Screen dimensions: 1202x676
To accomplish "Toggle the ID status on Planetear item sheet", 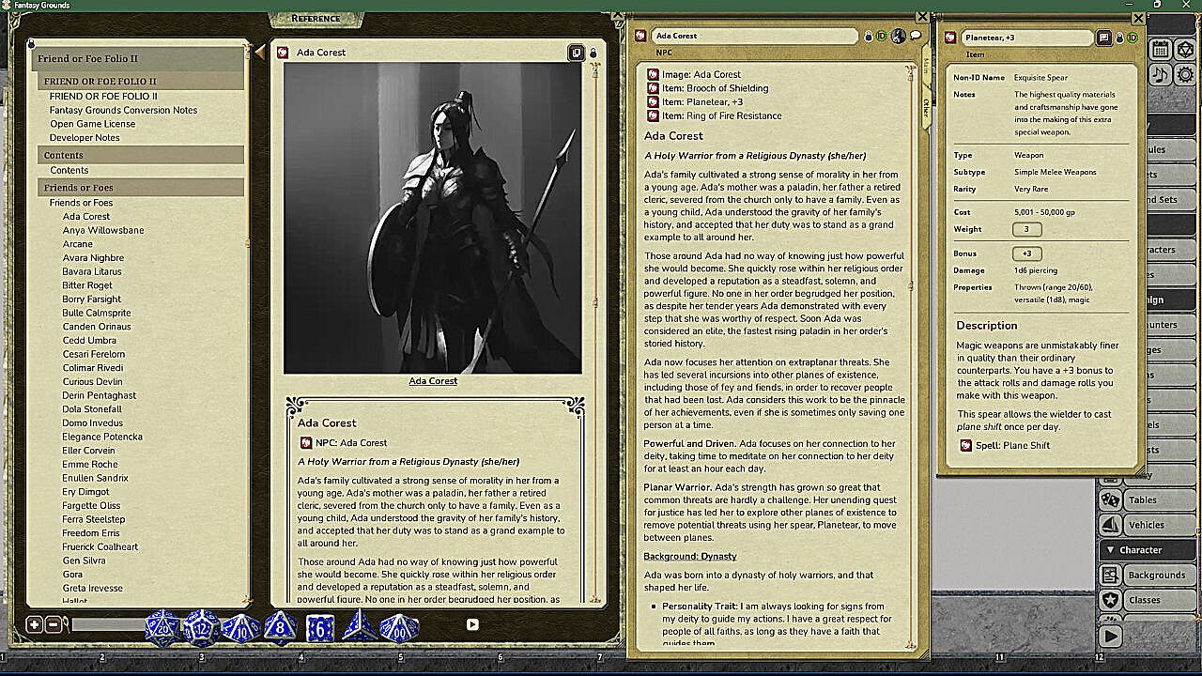I will 1133,38.
